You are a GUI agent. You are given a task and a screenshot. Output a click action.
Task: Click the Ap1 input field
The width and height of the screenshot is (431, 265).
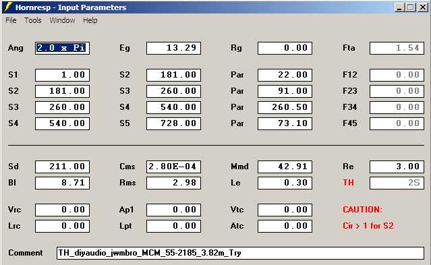[174, 210]
